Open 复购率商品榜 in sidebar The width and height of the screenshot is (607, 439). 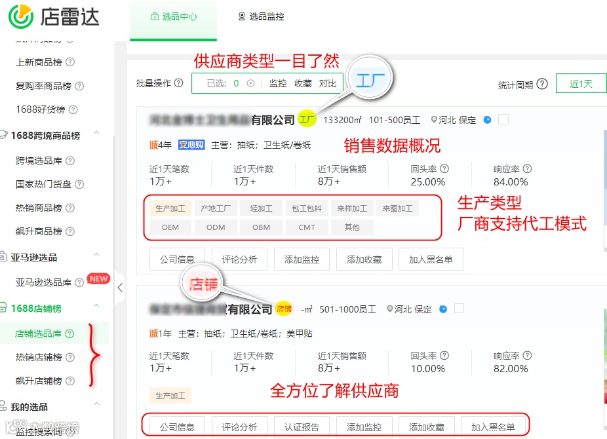pyautogui.click(x=43, y=86)
